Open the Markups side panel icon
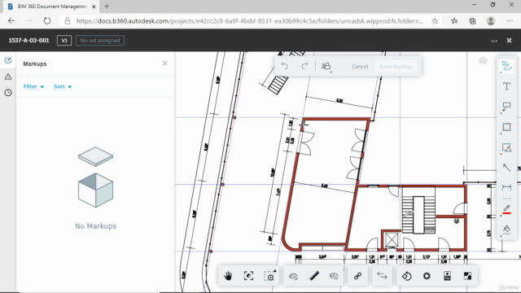 coord(8,60)
